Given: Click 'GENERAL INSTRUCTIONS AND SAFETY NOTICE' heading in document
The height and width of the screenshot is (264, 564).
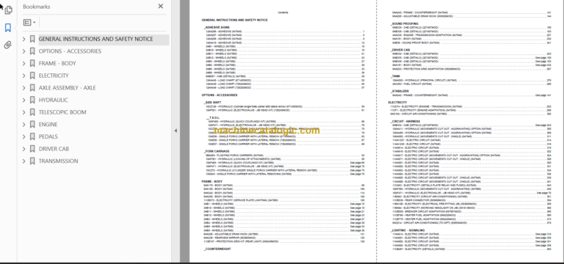Looking at the screenshot, I should 234,20.
